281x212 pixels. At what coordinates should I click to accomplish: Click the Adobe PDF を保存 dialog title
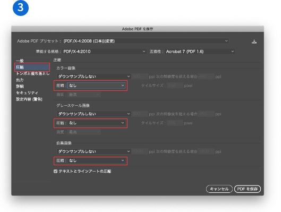point(138,29)
